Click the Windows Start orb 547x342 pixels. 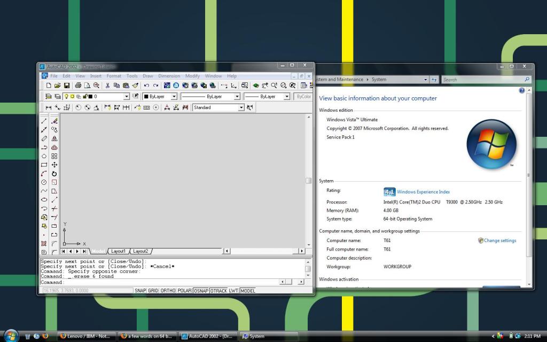[11, 336]
